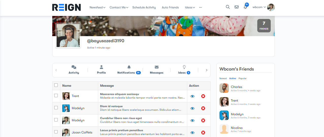Expand the Newsfeed dropdown menu
324x137 pixels.
coord(97,8)
